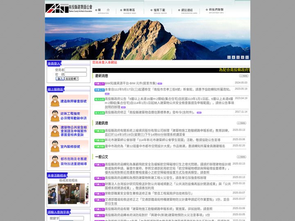Open 建築物公共安全檢查簽證 service
Screen dimensions: 295x221
point(69,131)
